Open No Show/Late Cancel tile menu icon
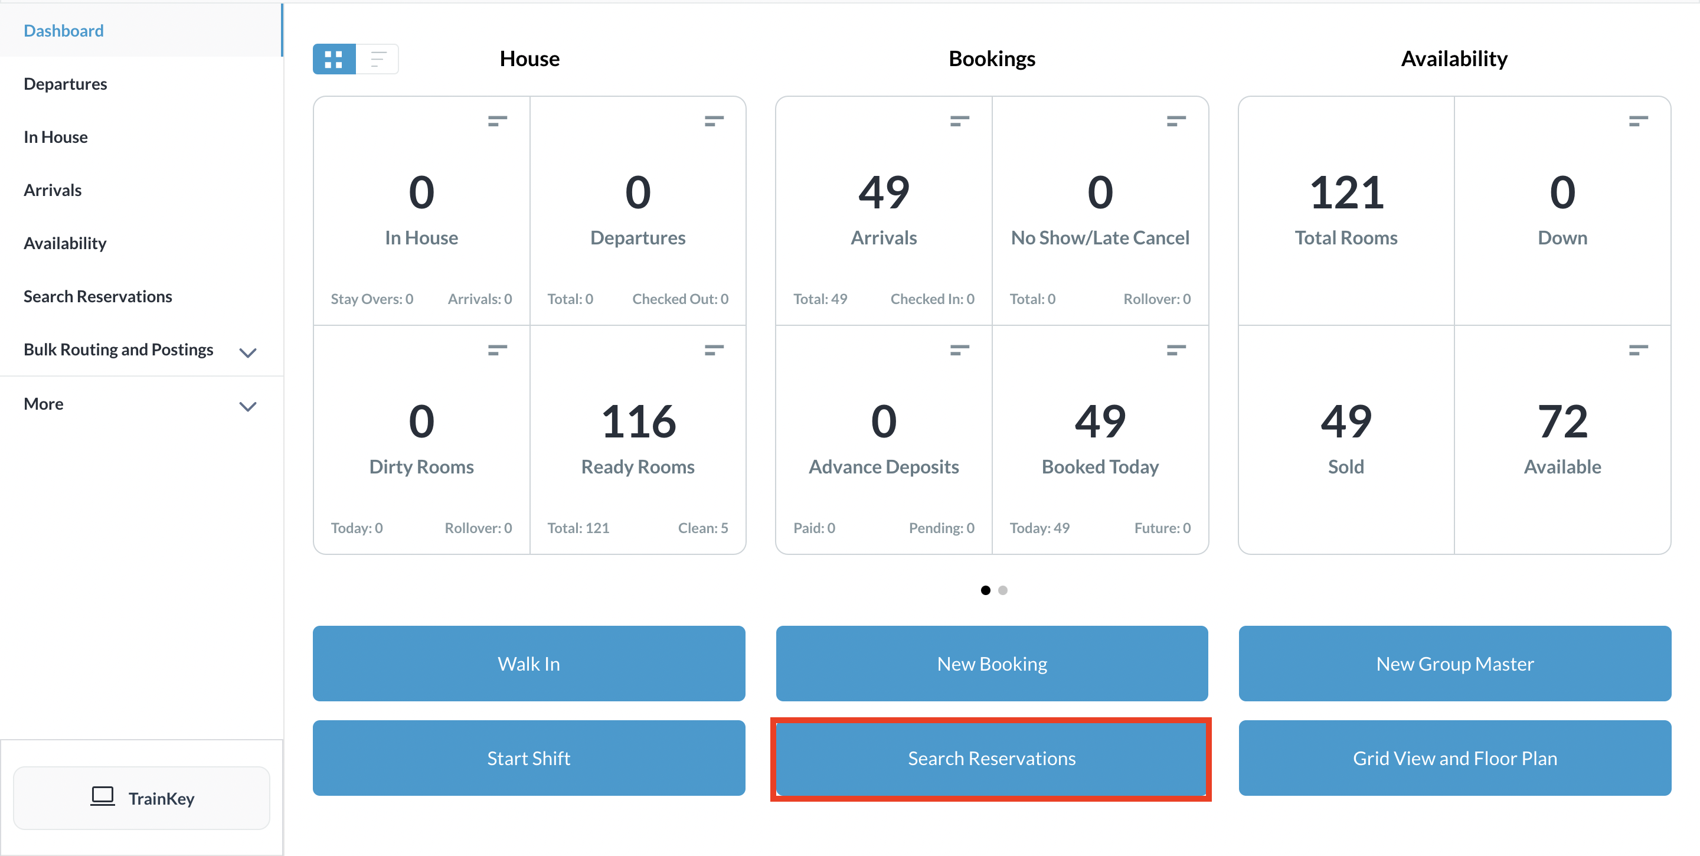1700x856 pixels. [x=1175, y=121]
